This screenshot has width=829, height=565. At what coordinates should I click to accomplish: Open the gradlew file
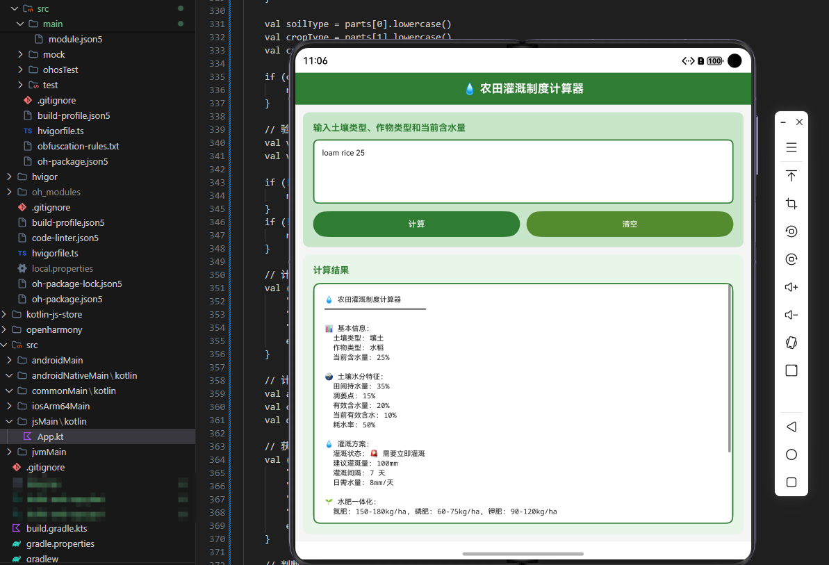click(x=42, y=559)
